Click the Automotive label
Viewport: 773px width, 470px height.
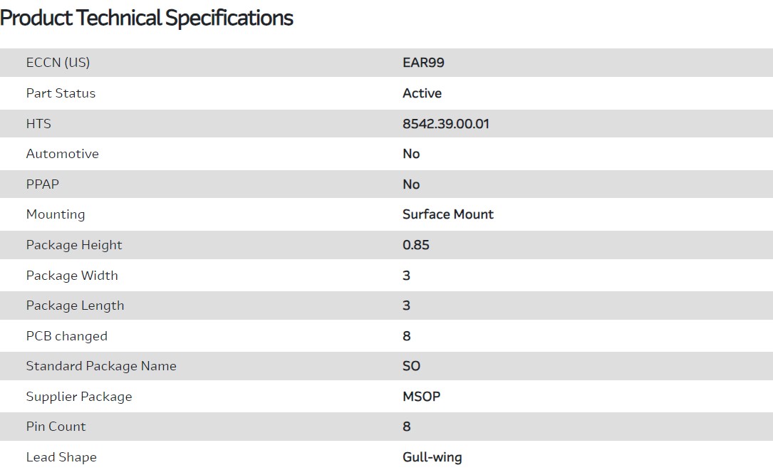point(62,154)
